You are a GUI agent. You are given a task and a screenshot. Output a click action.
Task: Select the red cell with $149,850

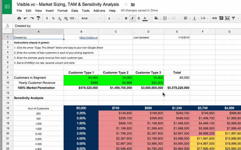coord(116,113)
